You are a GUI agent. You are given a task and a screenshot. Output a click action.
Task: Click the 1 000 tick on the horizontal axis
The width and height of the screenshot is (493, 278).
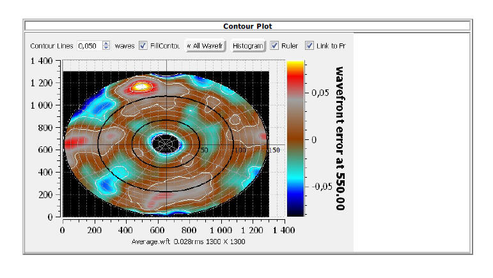point(221,230)
